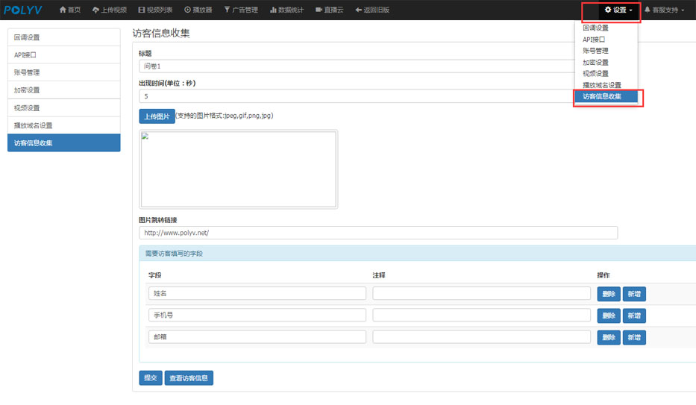Viewport: 696px width, 405px height.
Task: Click 查看访客信息 view visitor info button
Action: (189, 378)
